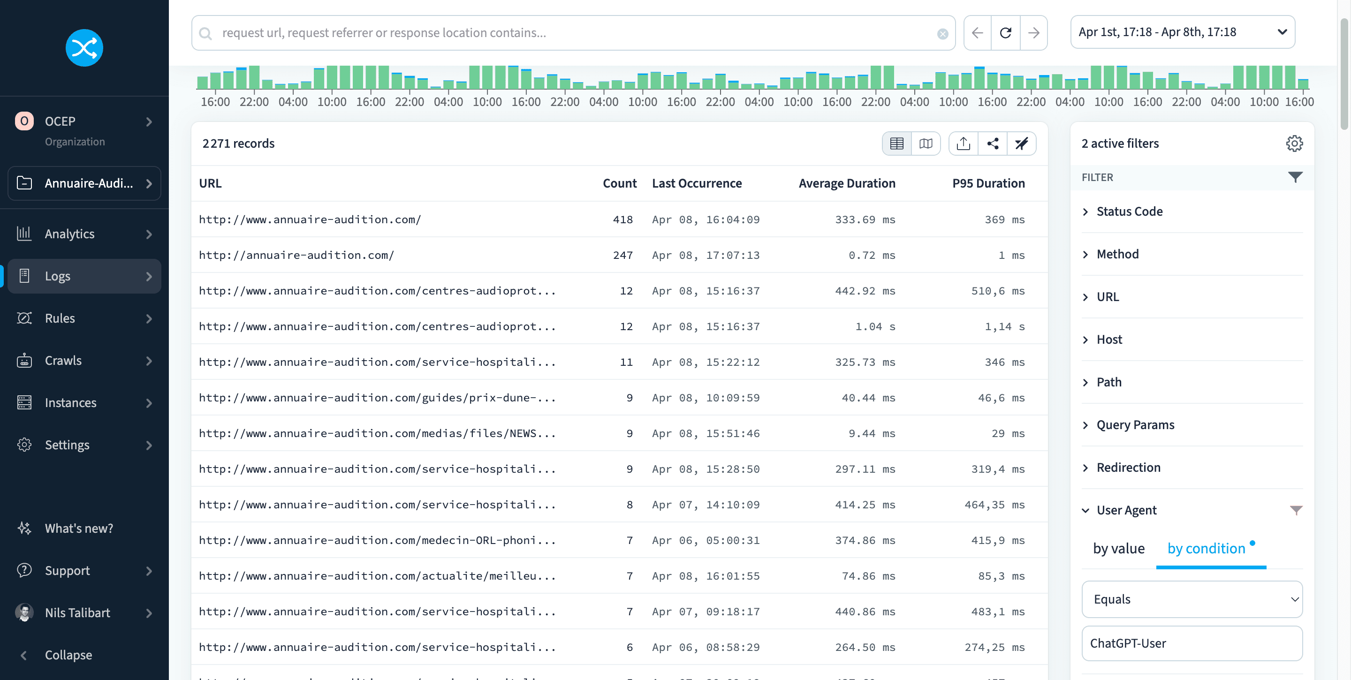Image resolution: width=1351 pixels, height=680 pixels.
Task: Open row http://www.annuaire-audition.com/ with count 418
Action: pos(619,219)
